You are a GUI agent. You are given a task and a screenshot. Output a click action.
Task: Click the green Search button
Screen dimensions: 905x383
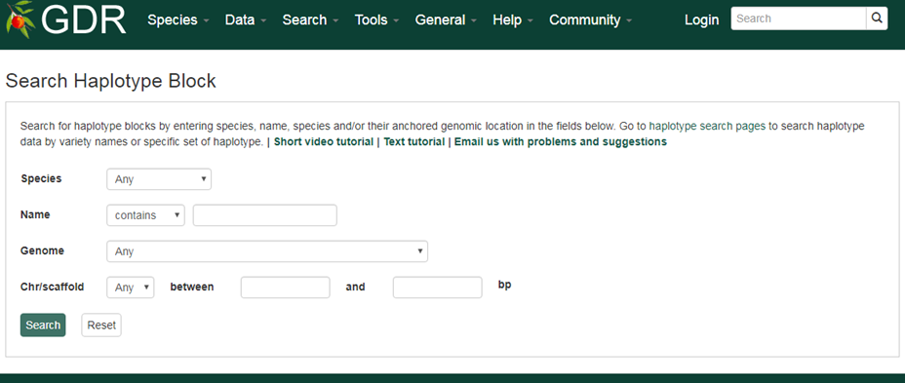pos(43,325)
